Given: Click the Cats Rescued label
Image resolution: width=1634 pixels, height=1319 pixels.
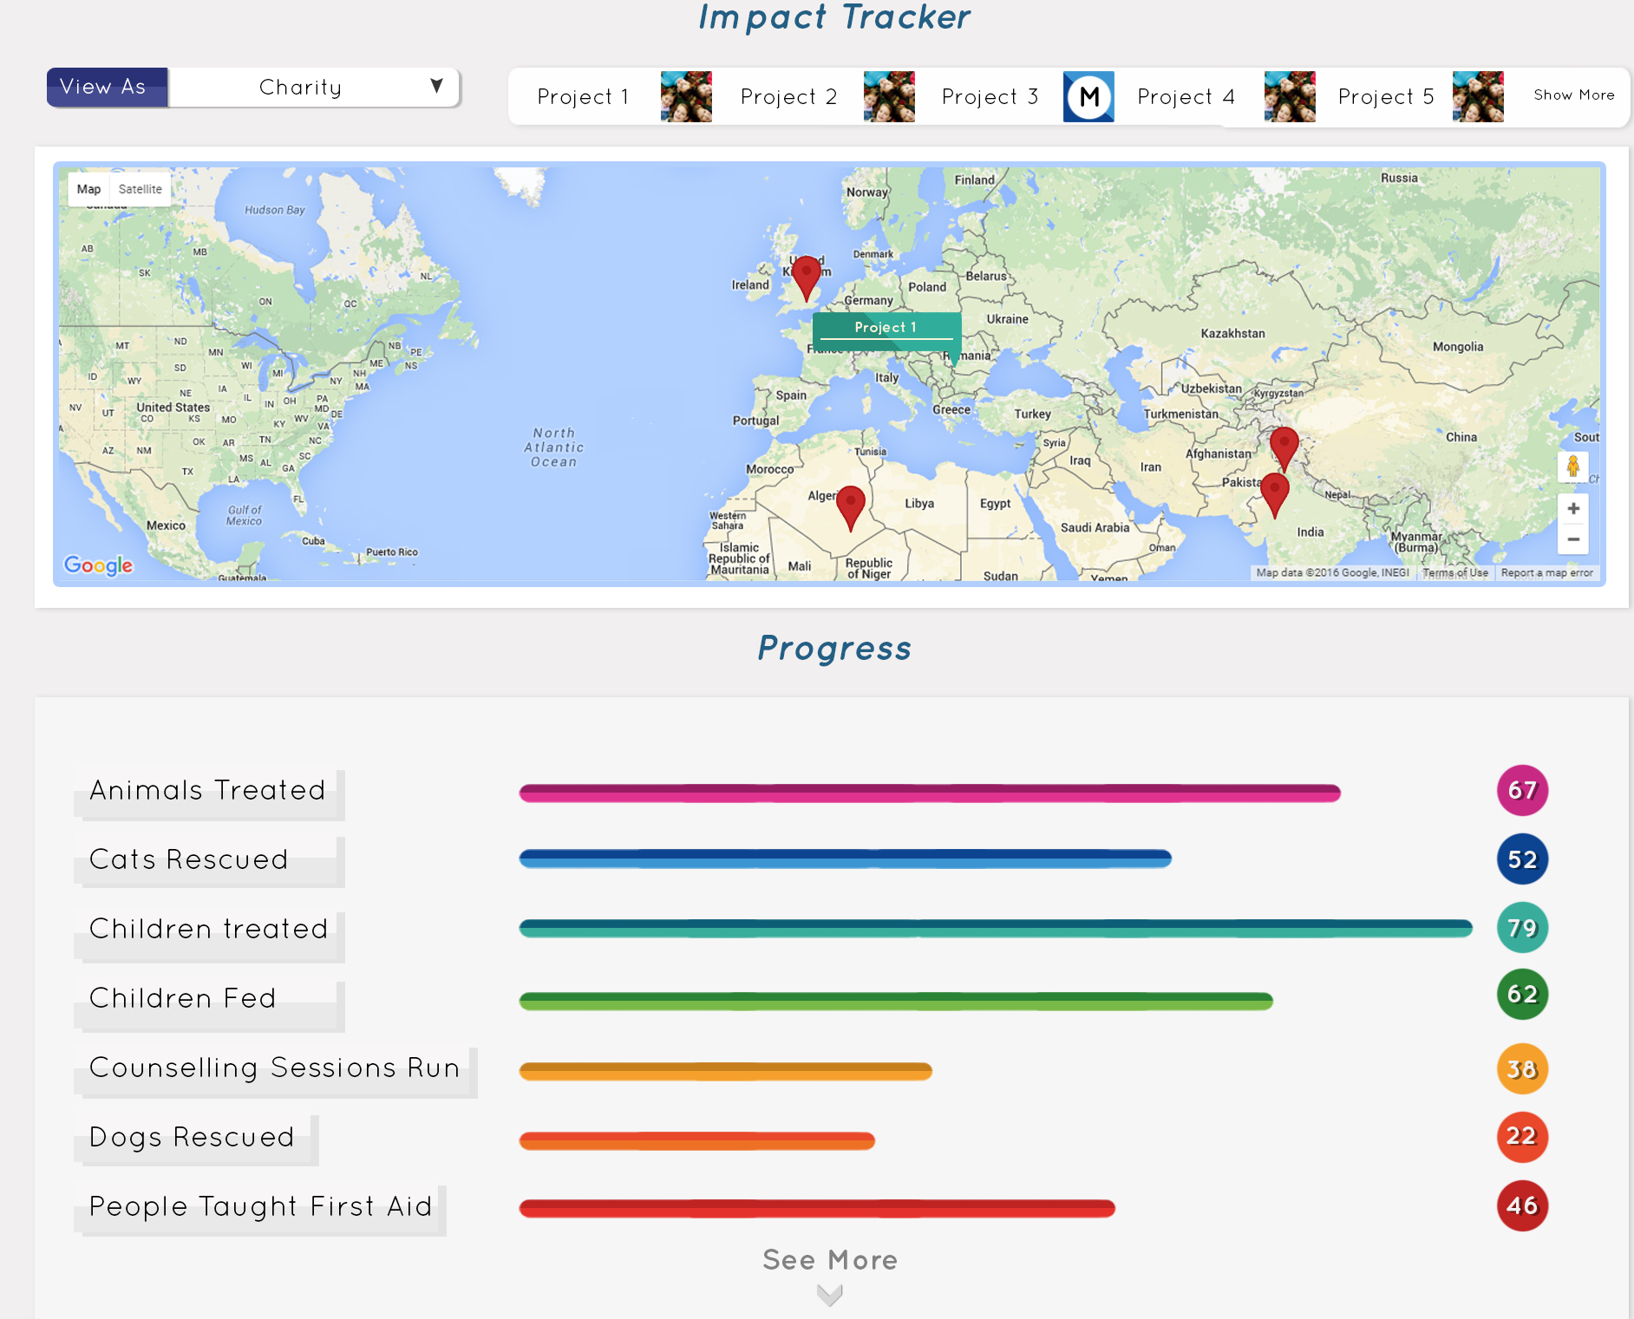Looking at the screenshot, I should pos(209,860).
